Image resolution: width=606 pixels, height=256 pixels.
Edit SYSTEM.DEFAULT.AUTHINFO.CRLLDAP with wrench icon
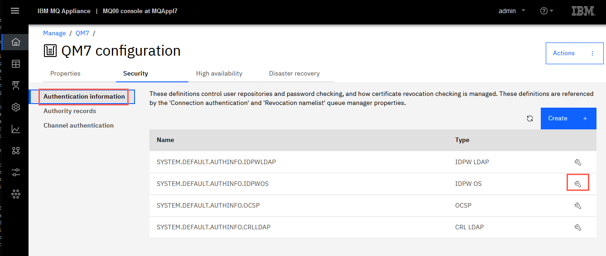click(x=577, y=227)
